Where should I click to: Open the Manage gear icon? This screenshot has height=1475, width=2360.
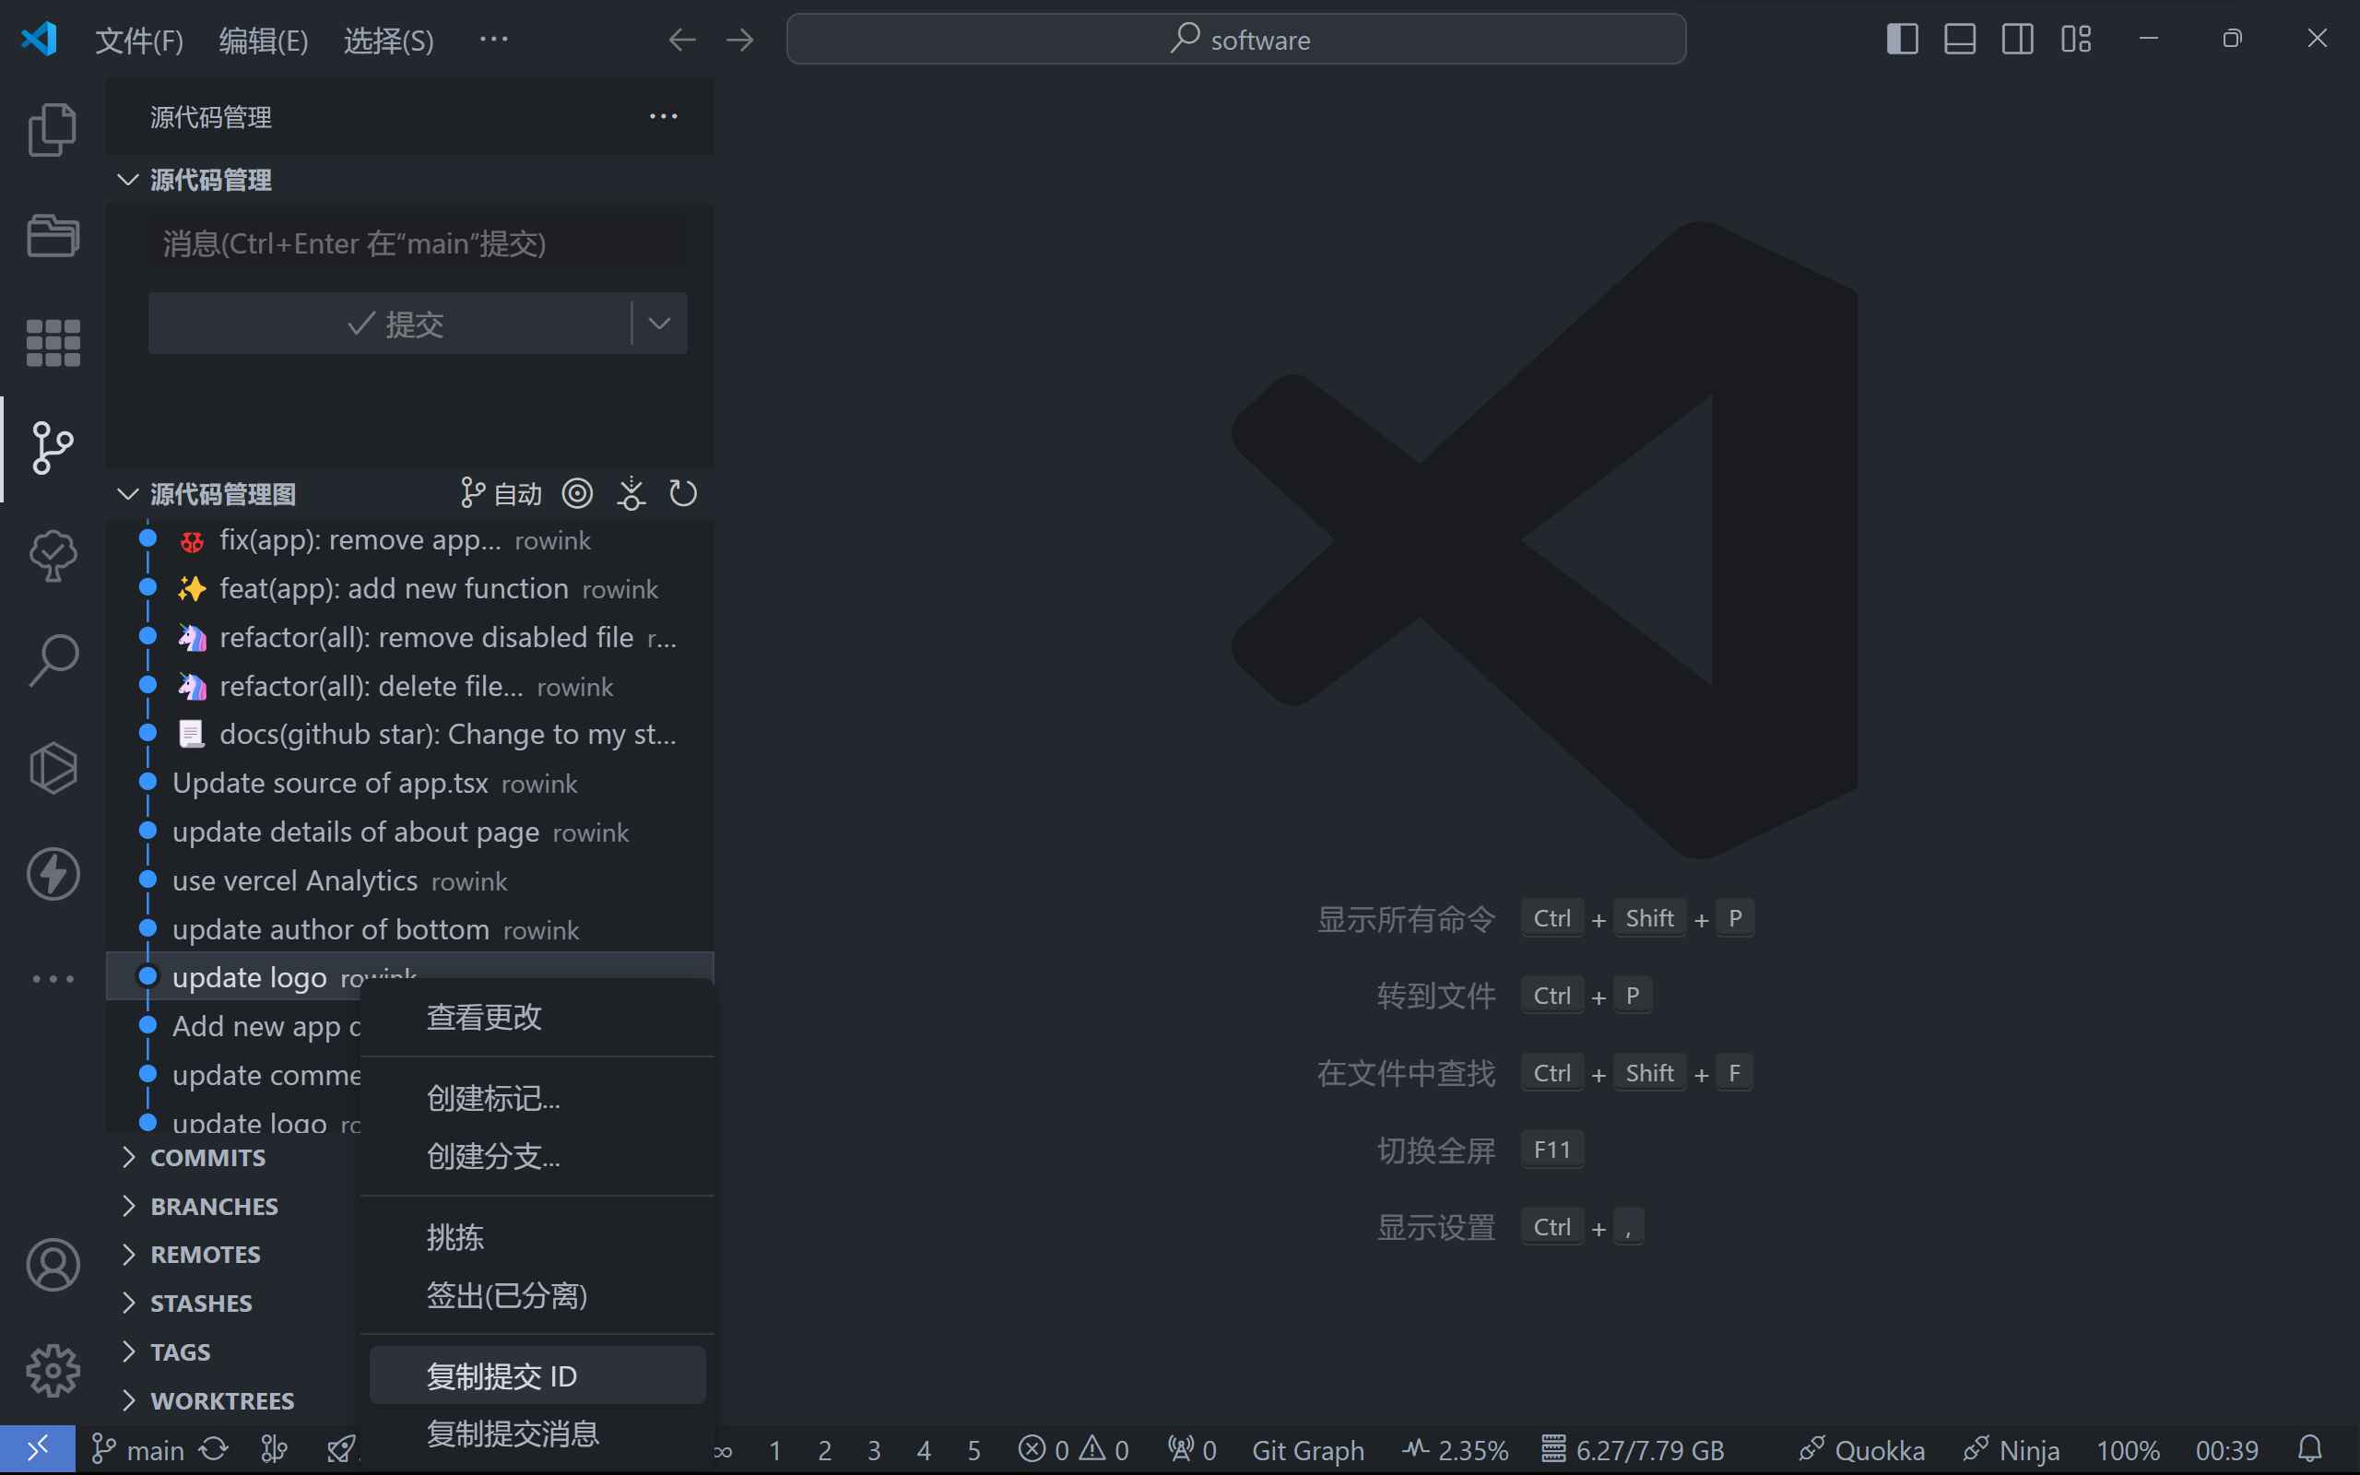[x=53, y=1371]
